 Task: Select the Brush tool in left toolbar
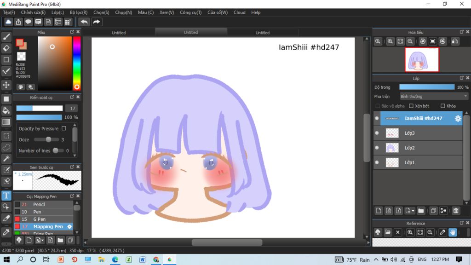tap(6, 37)
